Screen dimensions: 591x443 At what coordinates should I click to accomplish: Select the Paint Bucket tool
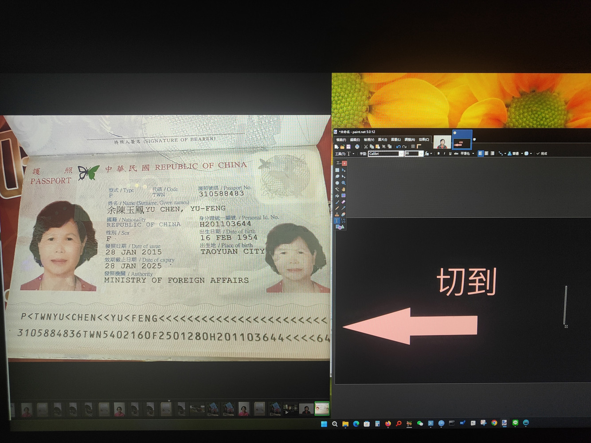[x=337, y=195]
